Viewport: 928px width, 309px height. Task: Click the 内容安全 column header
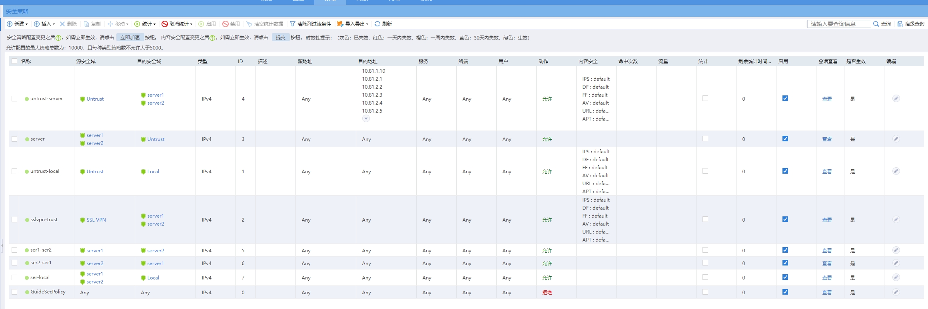click(588, 61)
